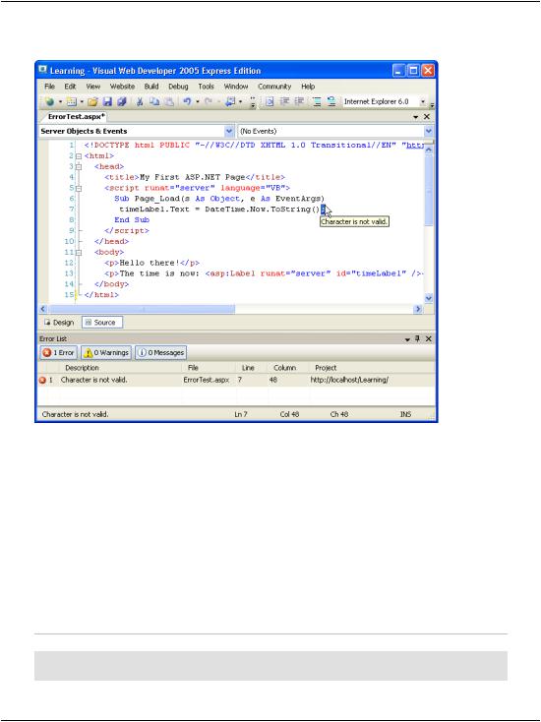
Task: Open the Build menu
Action: 151,87
